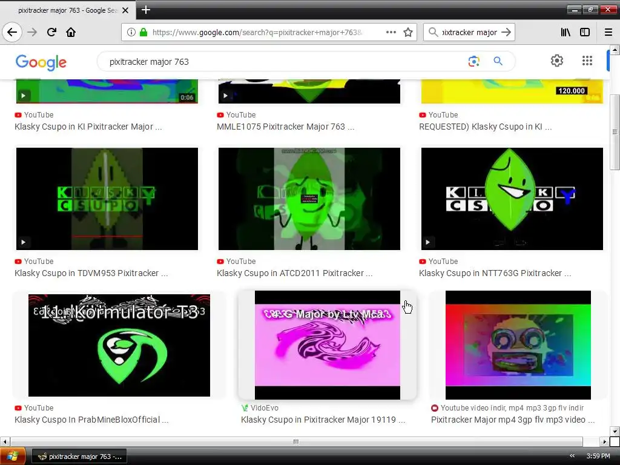Click the horizontal scrollbar right arrow
The image size is (620, 465).
(604, 441)
